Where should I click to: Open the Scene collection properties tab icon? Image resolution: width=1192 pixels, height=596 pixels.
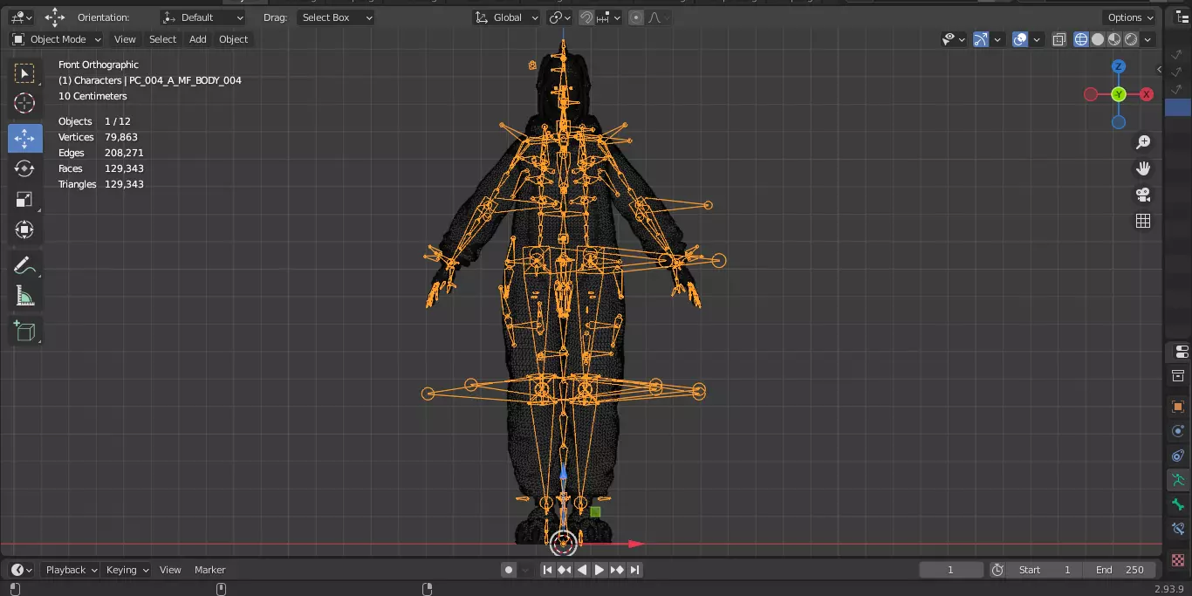(1178, 376)
